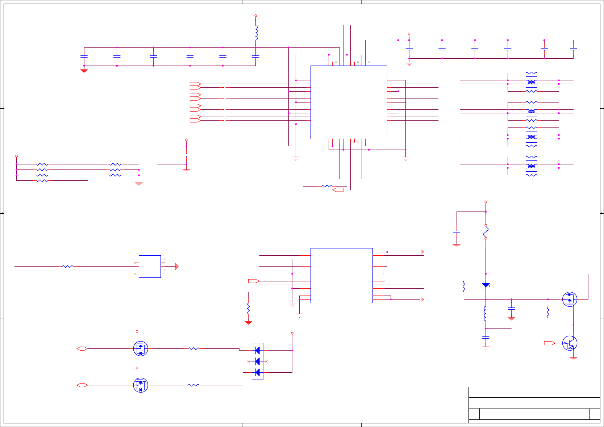Select the bottommost common-mode choke
The image size is (604, 427).
(531, 166)
